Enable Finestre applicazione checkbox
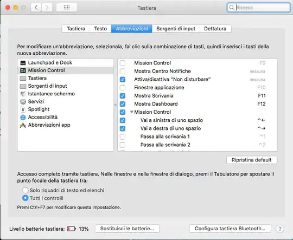Viewport: 293px width, 240px height. pos(123,88)
